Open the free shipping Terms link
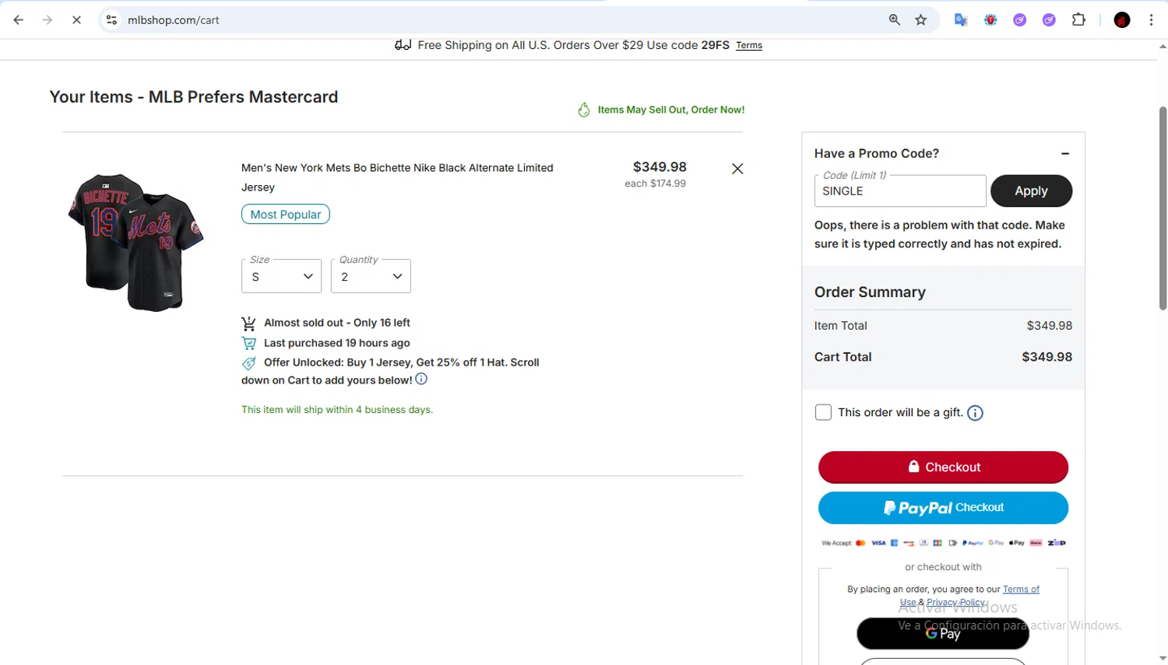 [749, 46]
